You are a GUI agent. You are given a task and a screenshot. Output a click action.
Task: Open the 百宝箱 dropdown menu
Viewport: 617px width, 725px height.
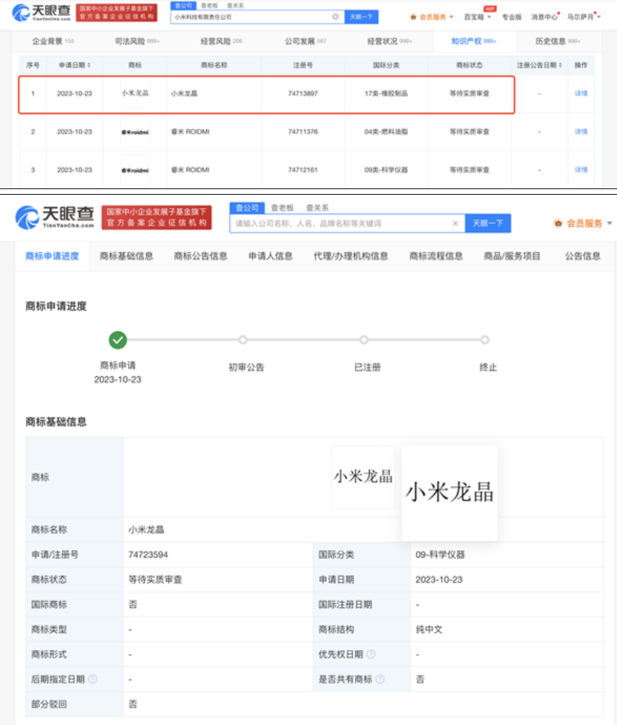(478, 17)
